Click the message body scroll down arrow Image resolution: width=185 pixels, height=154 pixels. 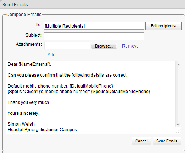tap(178, 125)
